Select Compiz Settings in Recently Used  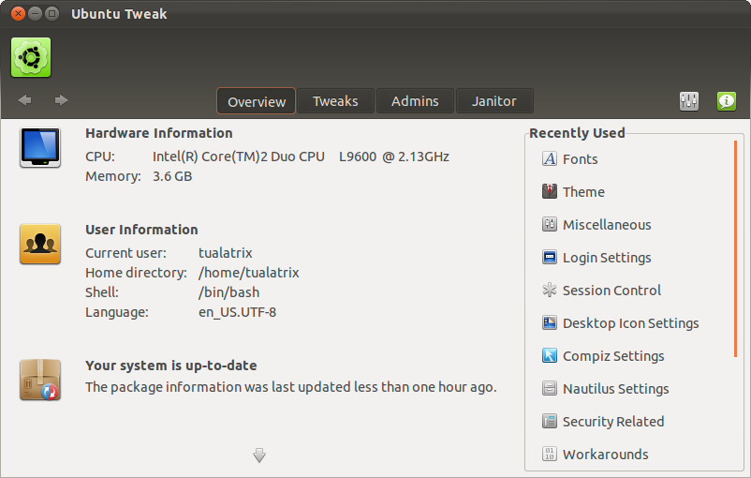point(613,356)
